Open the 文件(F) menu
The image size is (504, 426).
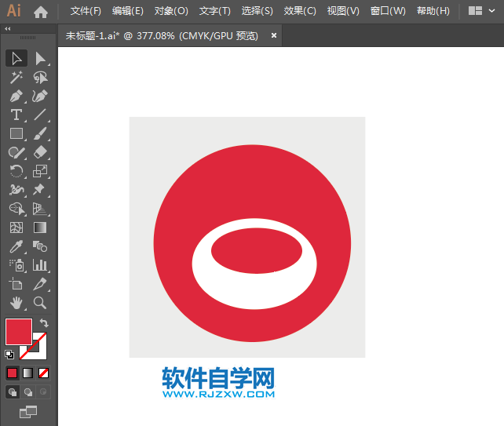point(86,11)
